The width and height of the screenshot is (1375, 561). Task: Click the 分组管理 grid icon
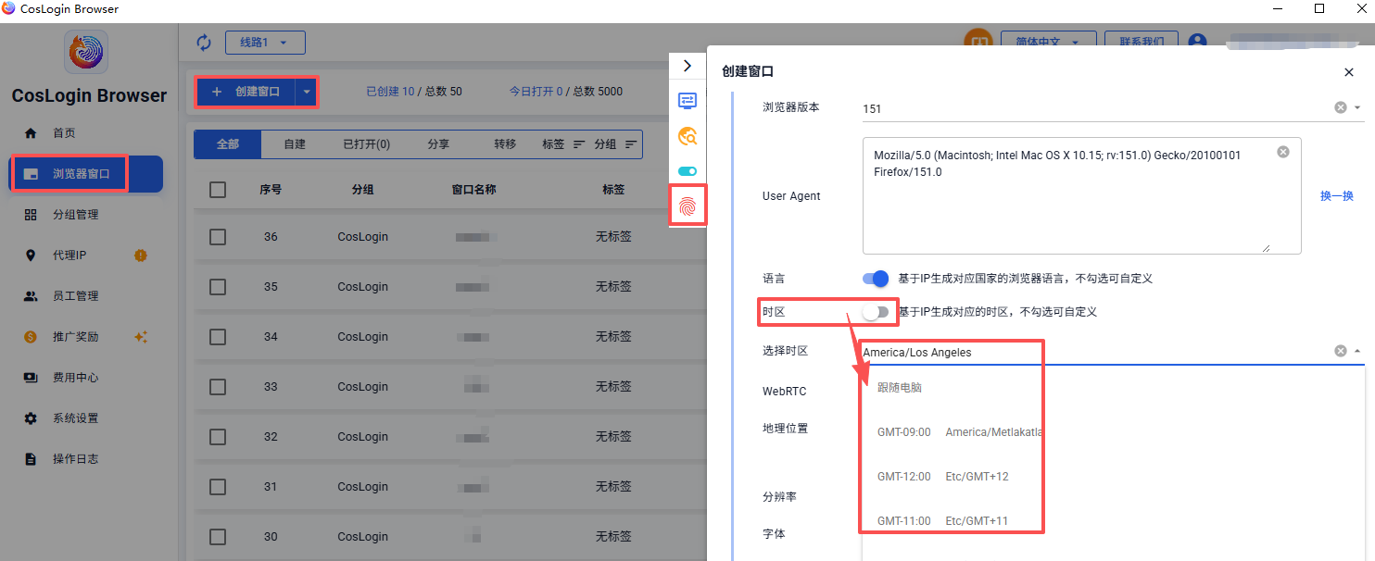tap(31, 215)
